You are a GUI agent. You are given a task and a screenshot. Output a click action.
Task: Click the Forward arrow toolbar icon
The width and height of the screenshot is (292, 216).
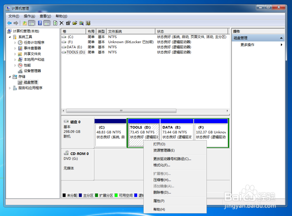point(16,23)
